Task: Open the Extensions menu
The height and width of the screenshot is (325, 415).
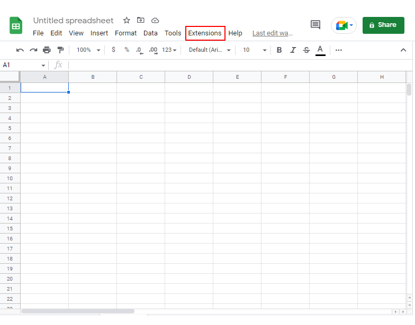Action: (x=205, y=33)
